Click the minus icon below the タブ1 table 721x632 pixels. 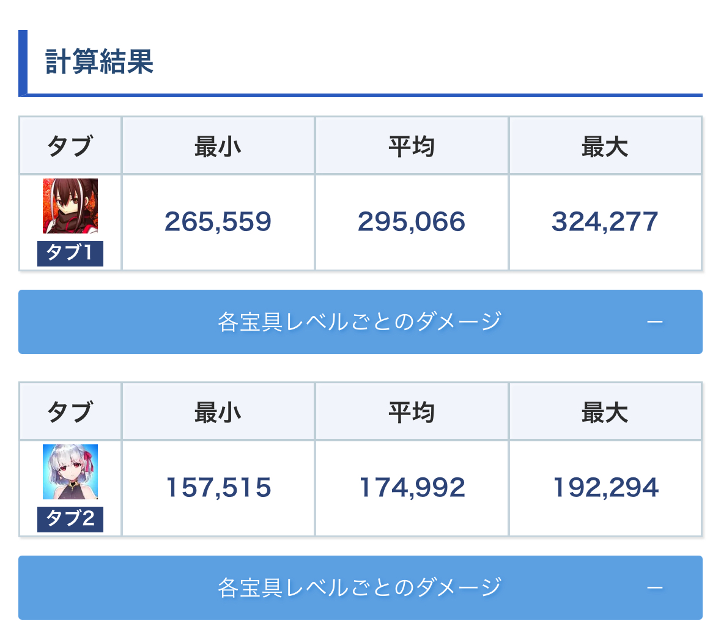[654, 322]
